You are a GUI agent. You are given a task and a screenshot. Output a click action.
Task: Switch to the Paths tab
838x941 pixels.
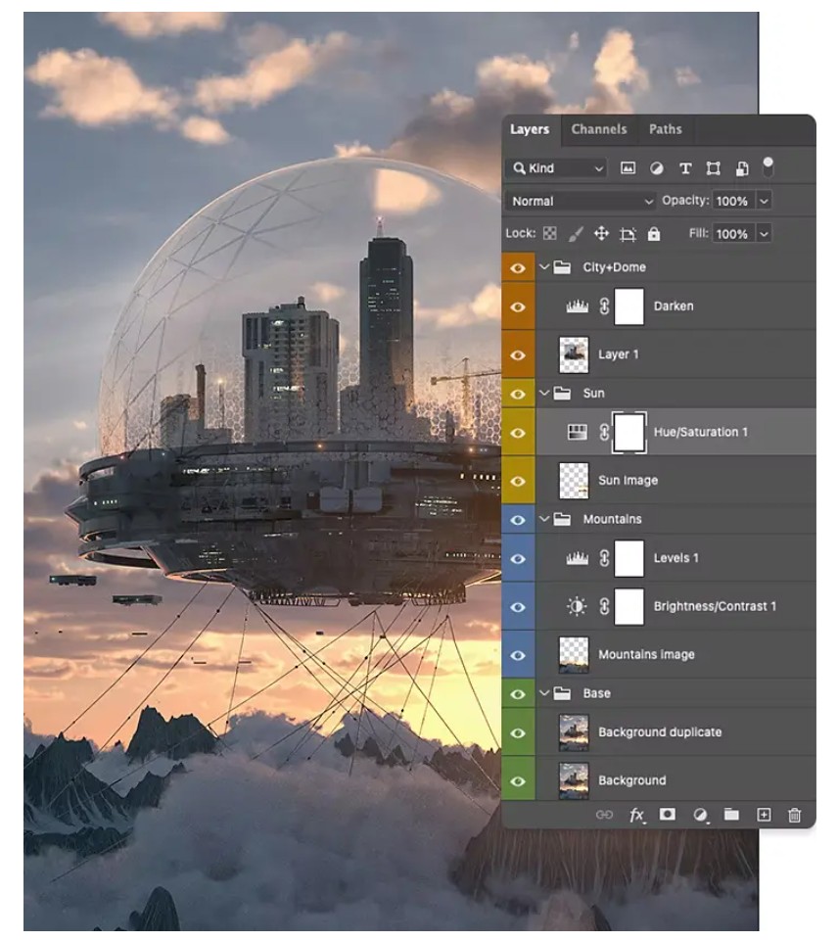[666, 129]
